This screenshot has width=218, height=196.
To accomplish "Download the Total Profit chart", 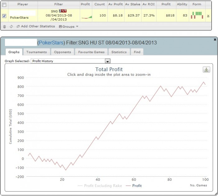I will (206, 70).
